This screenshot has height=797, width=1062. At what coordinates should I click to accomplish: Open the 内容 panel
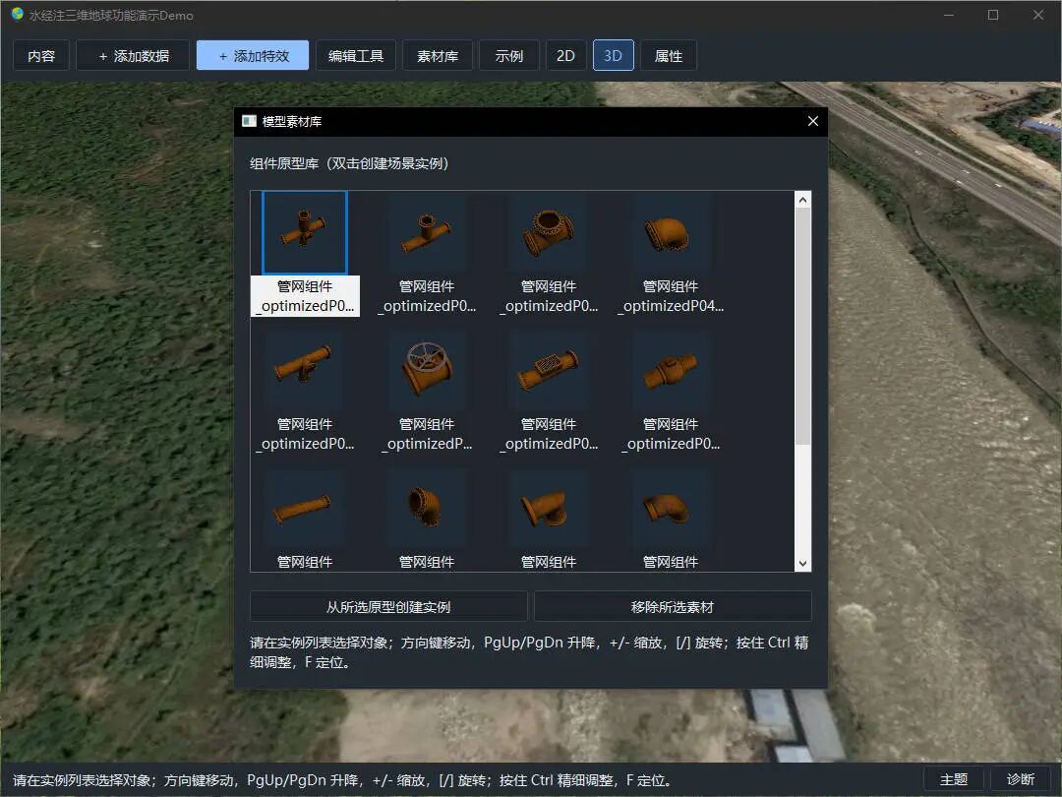coord(41,55)
